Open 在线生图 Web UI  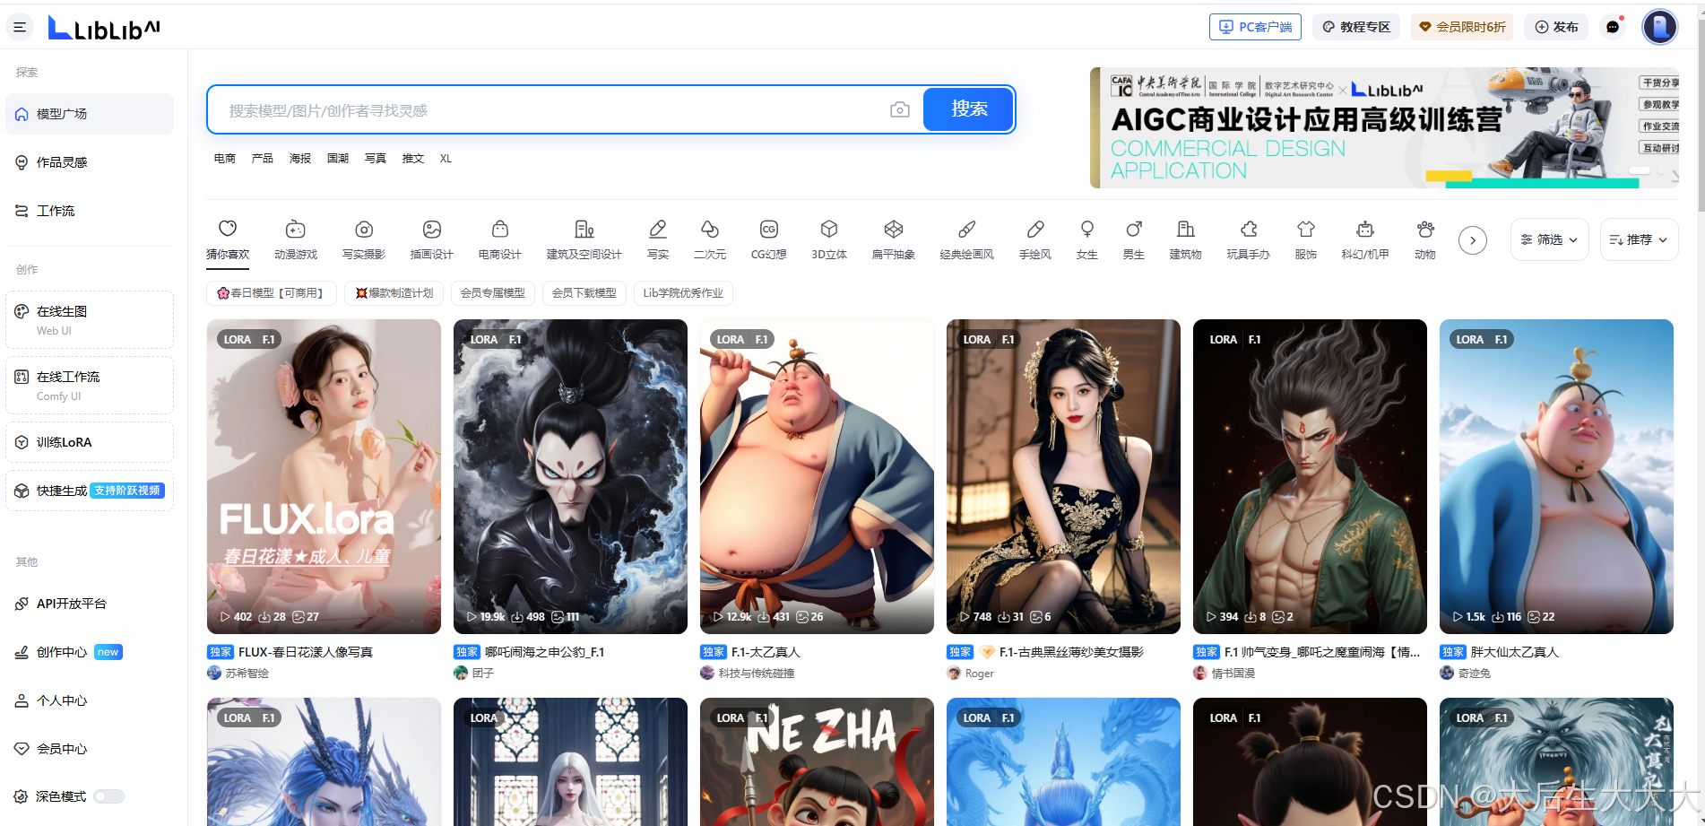[90, 319]
